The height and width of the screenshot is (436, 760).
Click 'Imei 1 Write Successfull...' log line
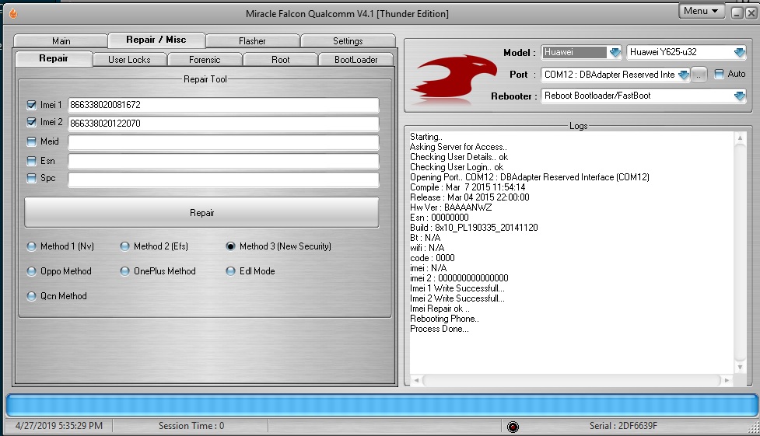click(457, 288)
